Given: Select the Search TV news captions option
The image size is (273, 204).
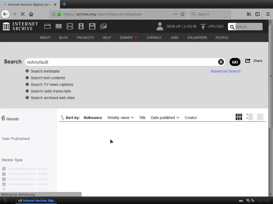Looking at the screenshot, I should 27,84.
